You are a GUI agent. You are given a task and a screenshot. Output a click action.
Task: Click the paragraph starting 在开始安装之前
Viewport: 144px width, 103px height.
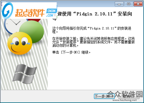(x=93, y=42)
